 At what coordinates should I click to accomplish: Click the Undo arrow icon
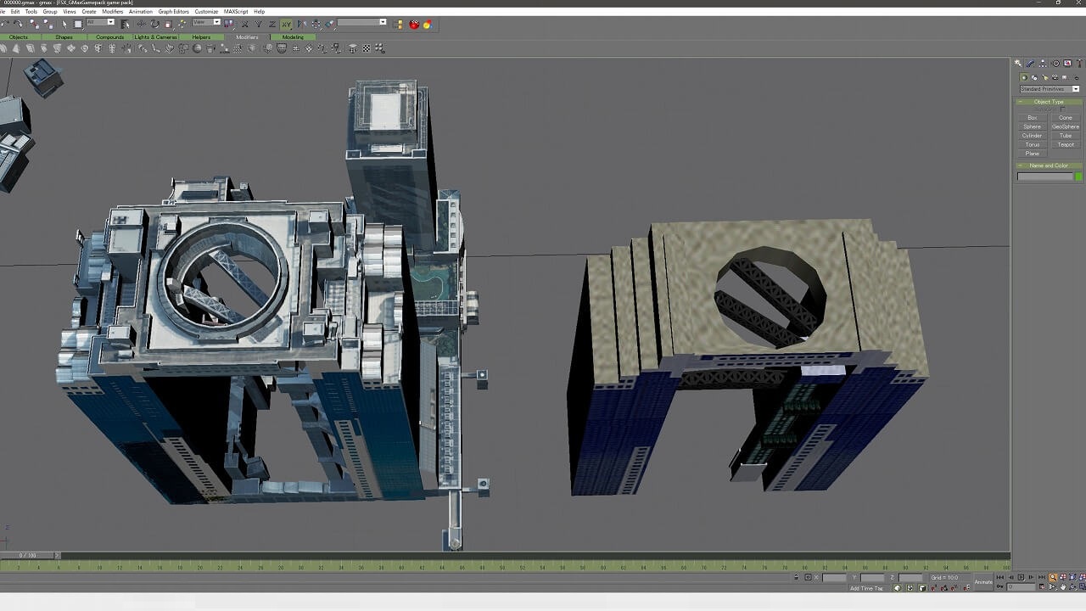click(6, 24)
